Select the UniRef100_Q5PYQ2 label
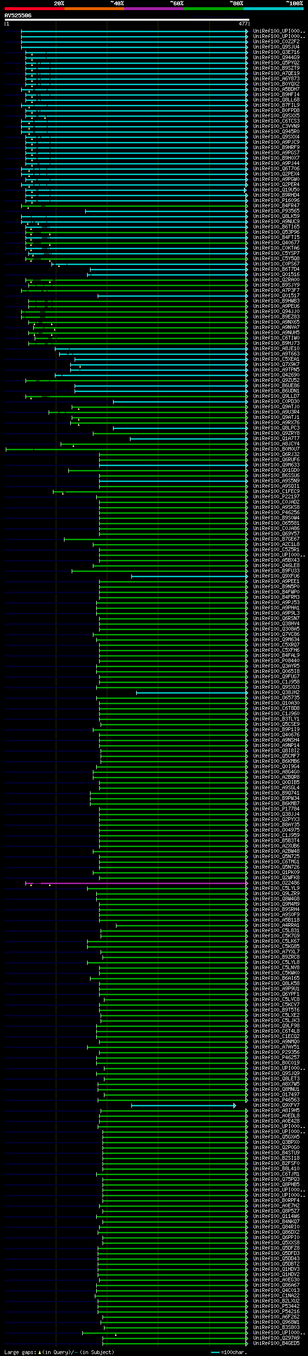The width and height of the screenshot is (308, 1356). click(x=276, y=63)
